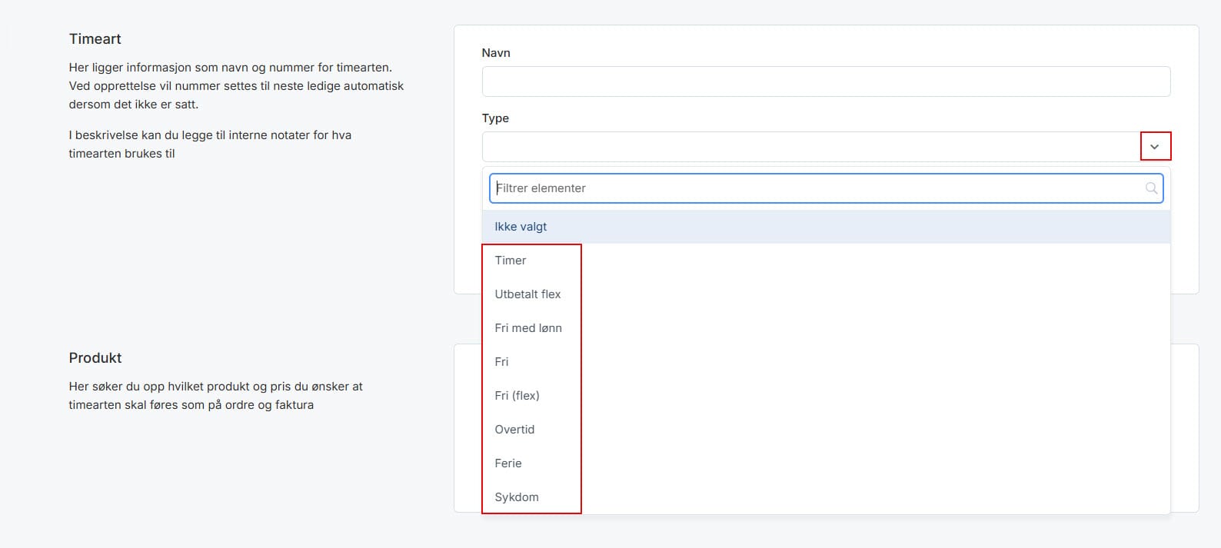This screenshot has height=548, width=1221.
Task: Focus the Navn text field
Action: coord(825,81)
